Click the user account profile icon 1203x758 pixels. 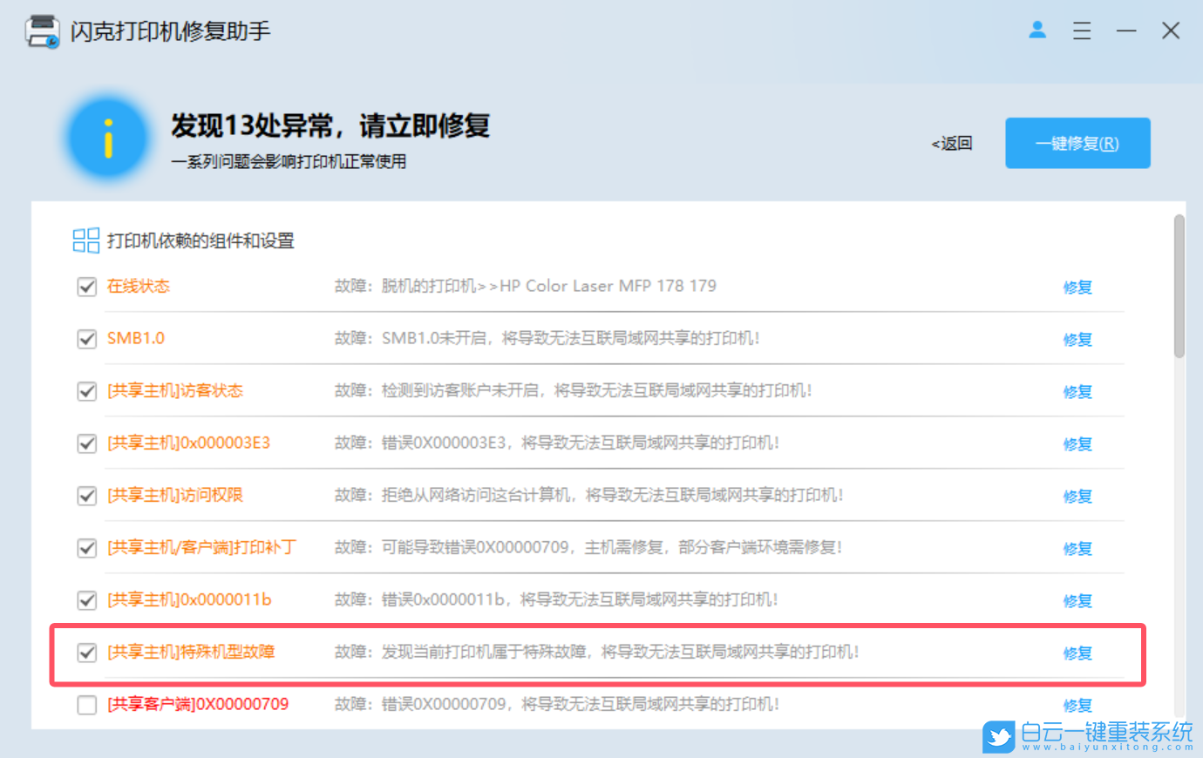[x=1037, y=30]
